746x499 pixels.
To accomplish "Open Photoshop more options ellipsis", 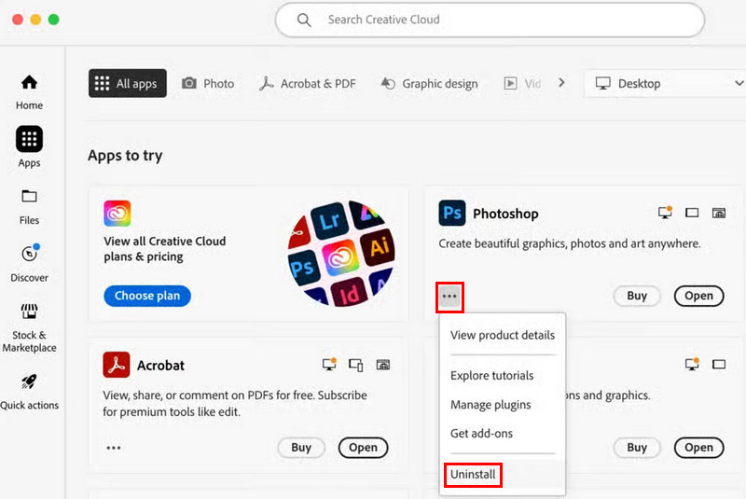I will (449, 297).
